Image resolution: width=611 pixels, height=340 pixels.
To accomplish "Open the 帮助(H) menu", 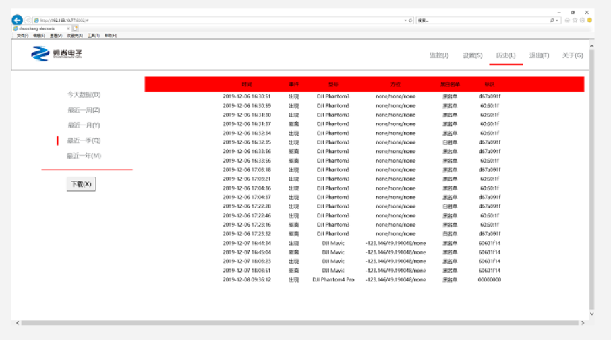I will (111, 36).
